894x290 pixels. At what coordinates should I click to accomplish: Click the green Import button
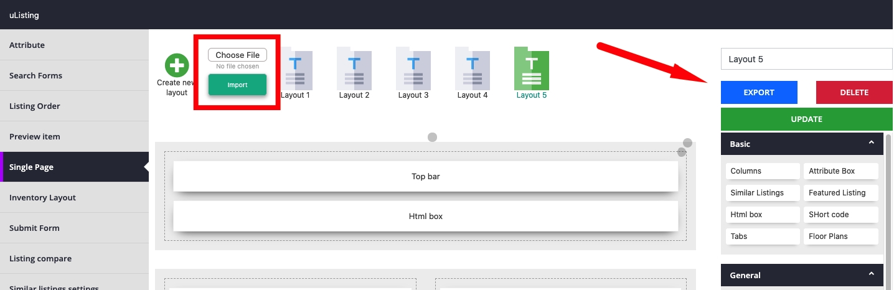tap(237, 85)
